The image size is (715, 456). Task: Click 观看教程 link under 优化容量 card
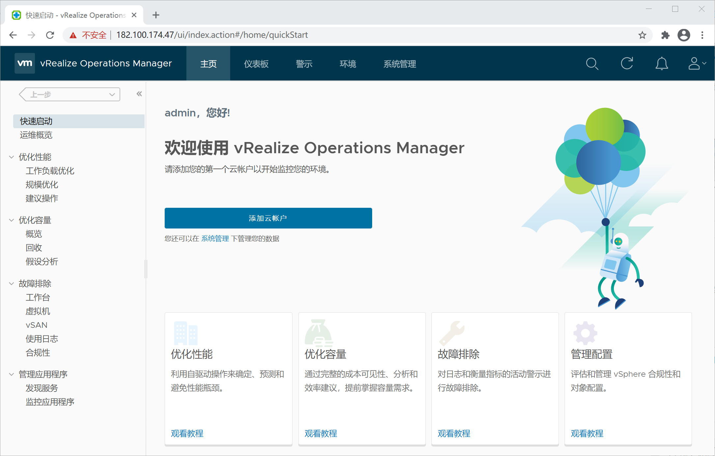(320, 433)
